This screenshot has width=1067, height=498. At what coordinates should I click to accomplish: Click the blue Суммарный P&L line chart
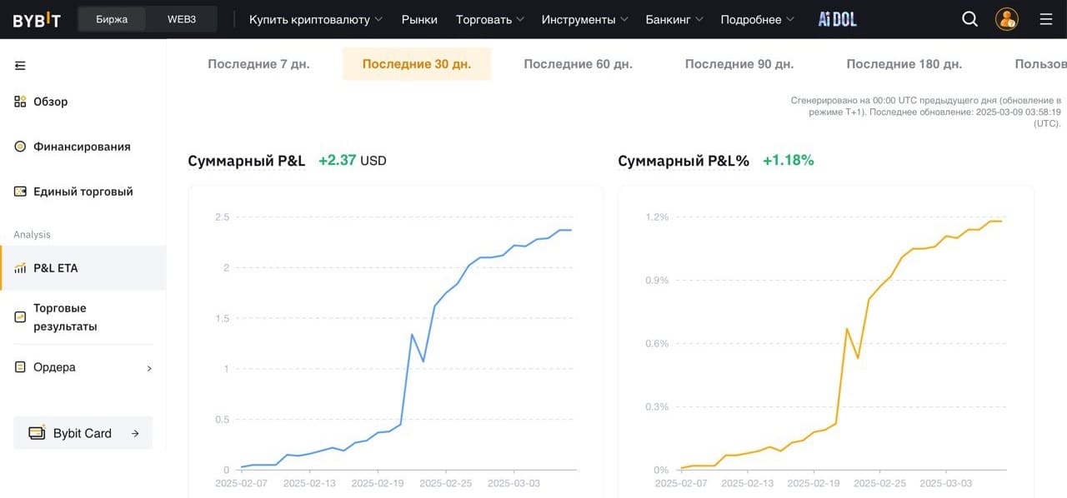[x=406, y=350]
